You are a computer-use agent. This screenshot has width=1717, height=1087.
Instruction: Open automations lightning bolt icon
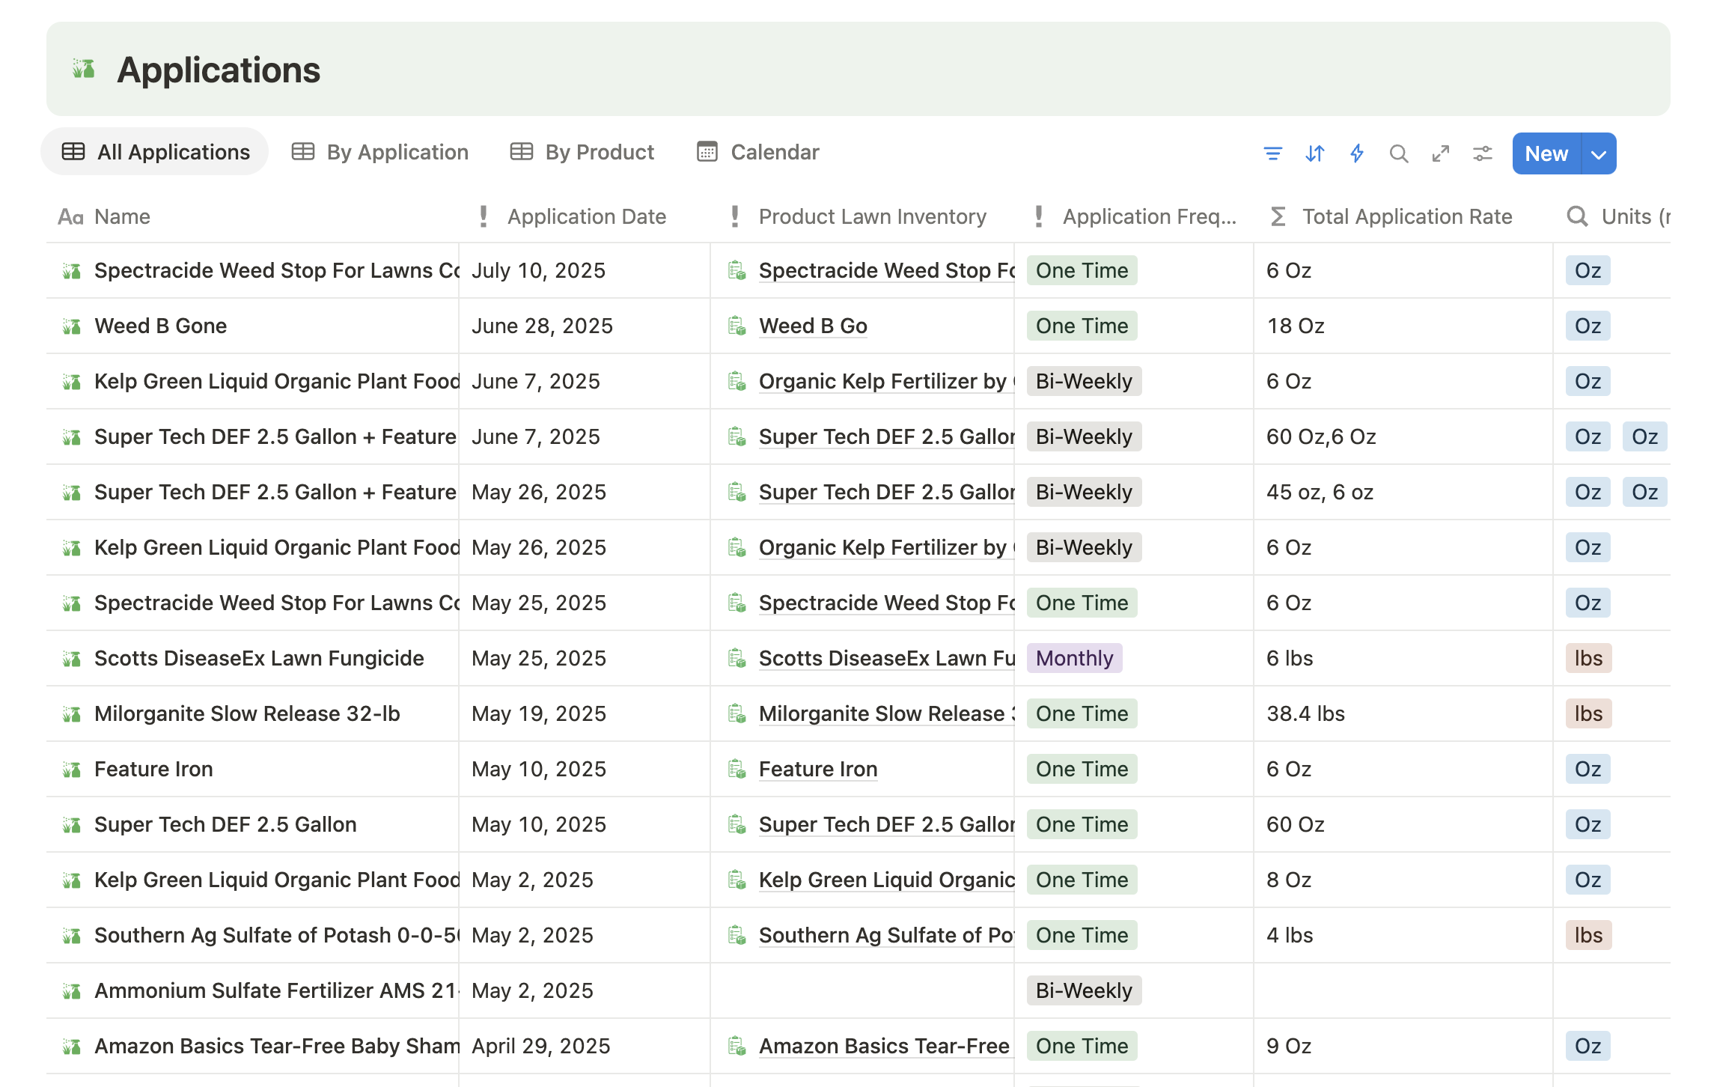point(1356,153)
